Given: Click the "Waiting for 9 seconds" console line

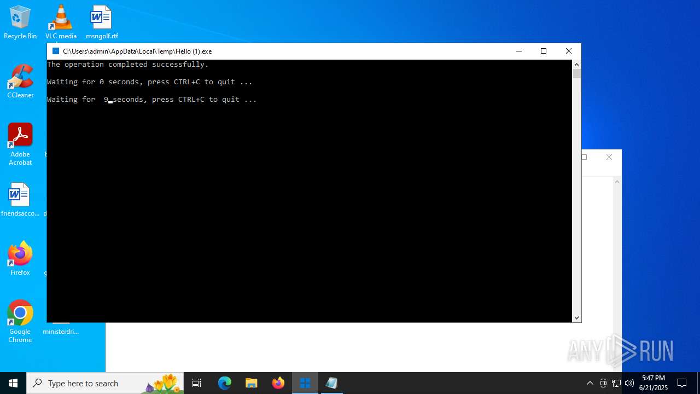Looking at the screenshot, I should [x=152, y=100].
